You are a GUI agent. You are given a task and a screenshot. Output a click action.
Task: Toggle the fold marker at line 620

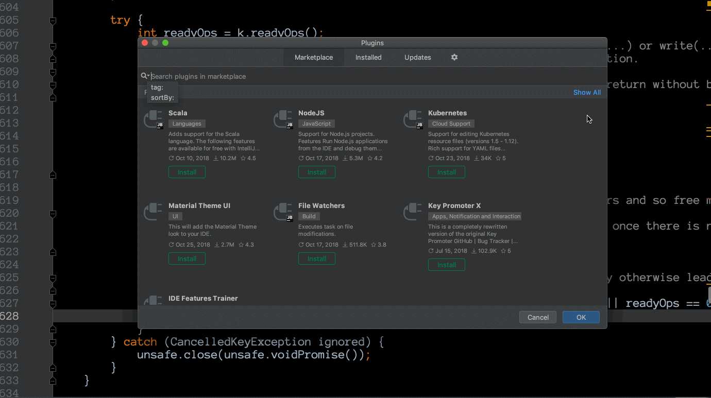[53, 214]
